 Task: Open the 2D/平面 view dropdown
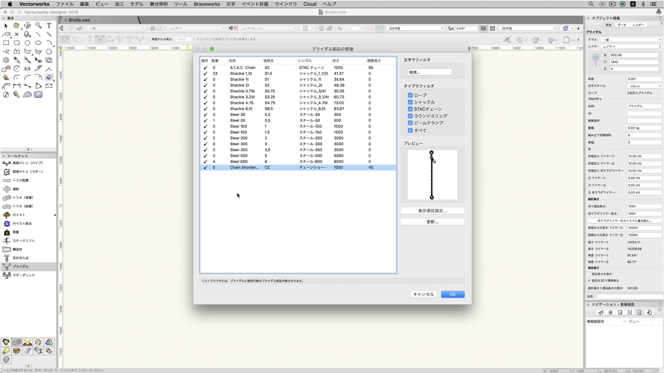click(x=415, y=28)
